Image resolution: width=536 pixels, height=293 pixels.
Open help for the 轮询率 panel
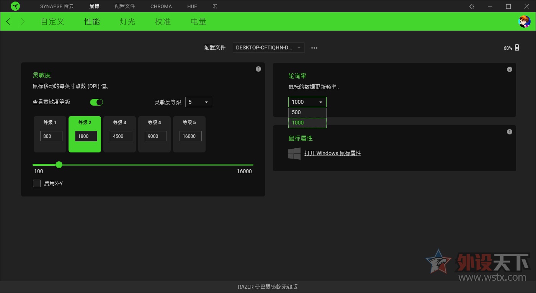509,69
